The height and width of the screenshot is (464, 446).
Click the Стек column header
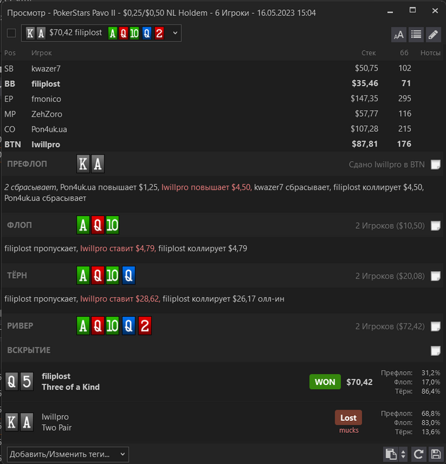tap(368, 53)
